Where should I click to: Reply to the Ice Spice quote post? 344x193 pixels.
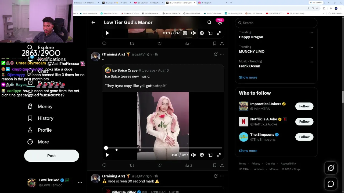[104, 165]
